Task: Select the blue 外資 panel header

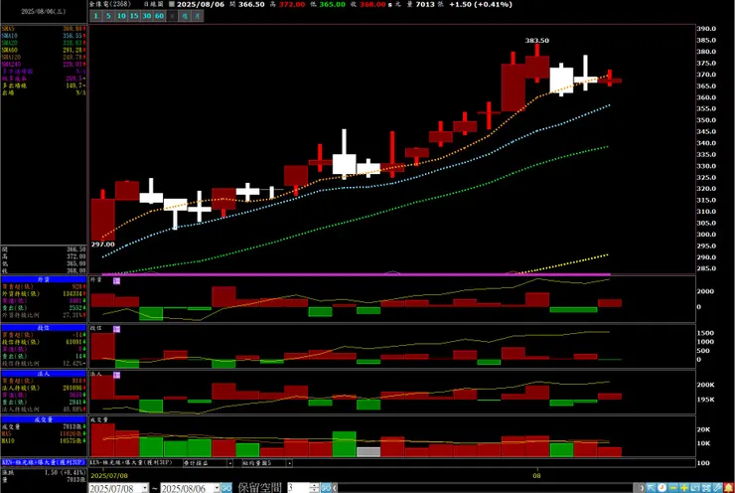Action: 44,279
